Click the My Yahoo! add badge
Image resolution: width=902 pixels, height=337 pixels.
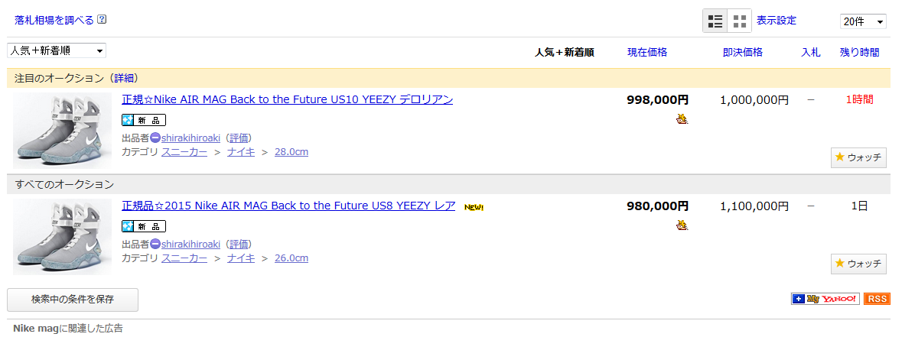(825, 299)
